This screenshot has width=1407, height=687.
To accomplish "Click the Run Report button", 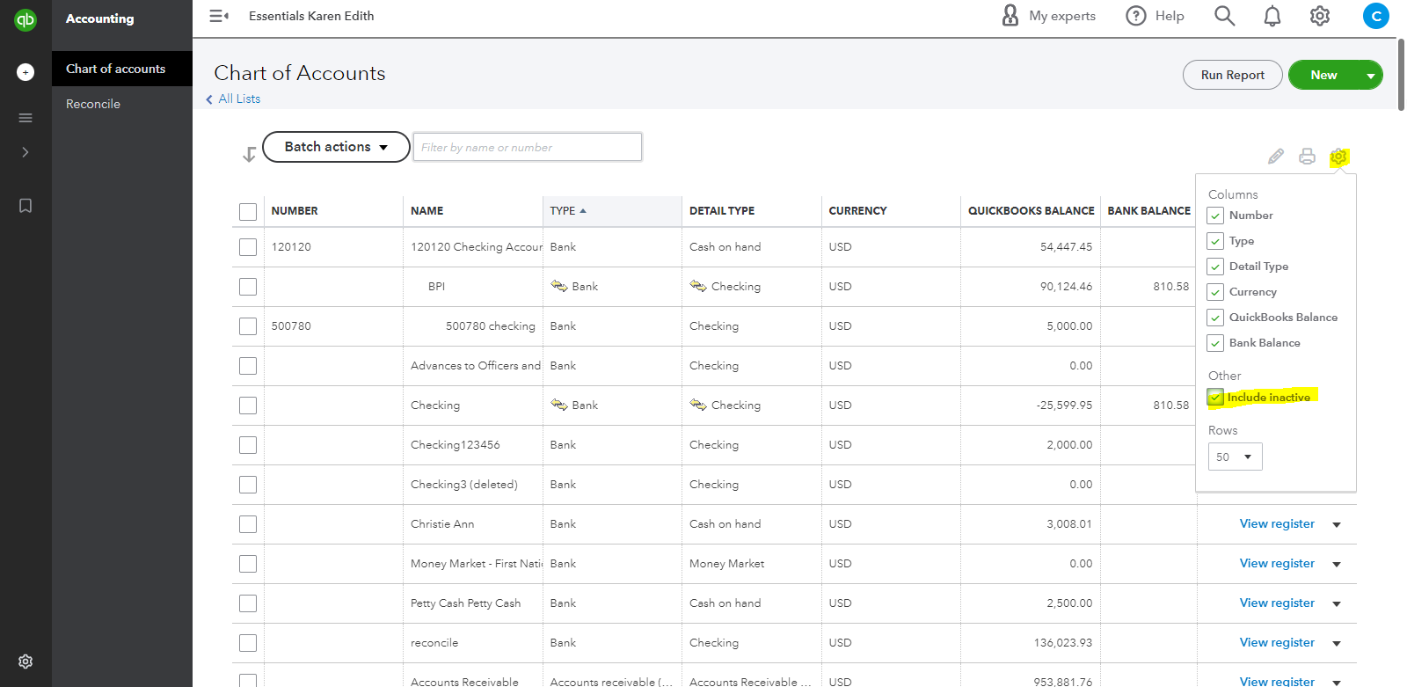I will 1232,76.
